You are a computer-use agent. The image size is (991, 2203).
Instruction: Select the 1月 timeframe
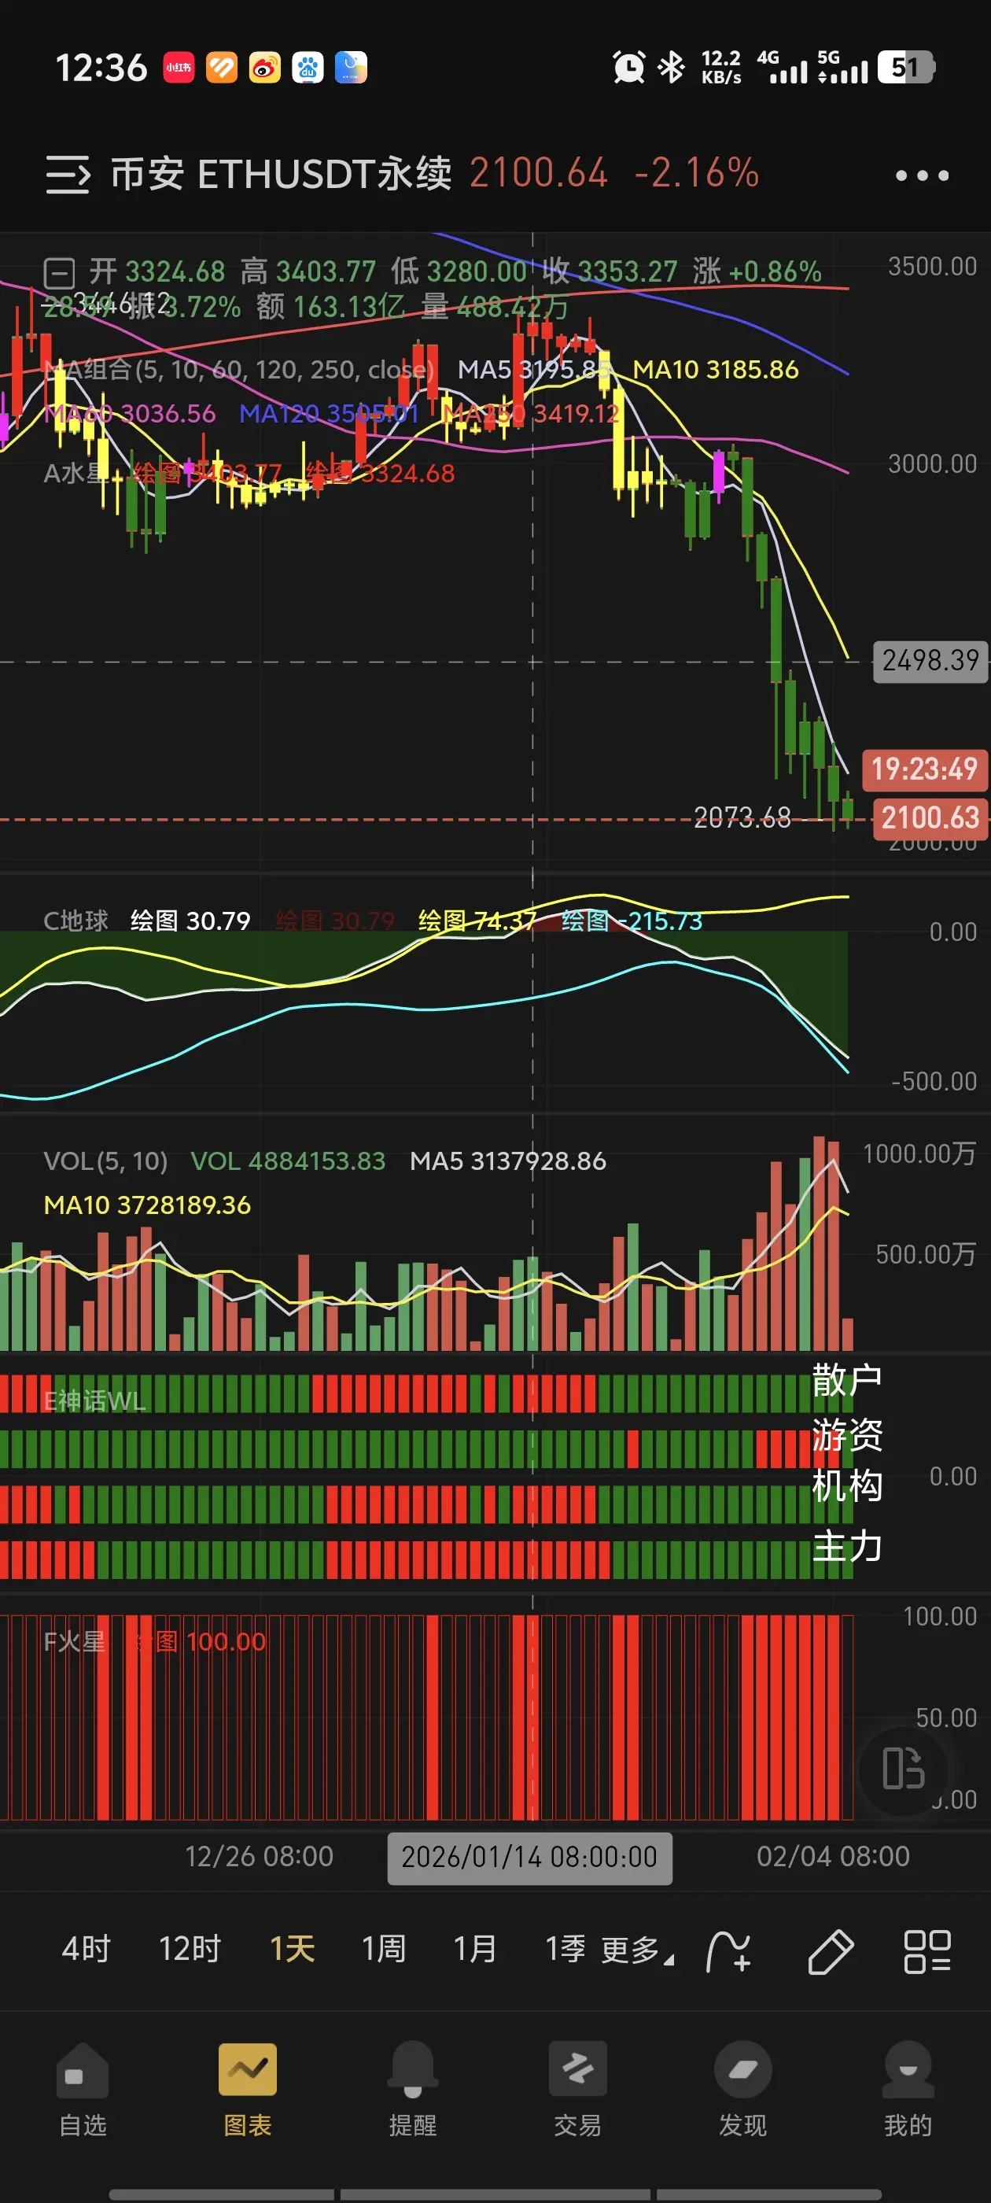point(474,1949)
